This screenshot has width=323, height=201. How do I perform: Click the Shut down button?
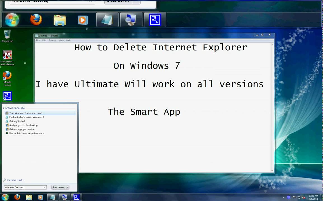tap(58, 187)
